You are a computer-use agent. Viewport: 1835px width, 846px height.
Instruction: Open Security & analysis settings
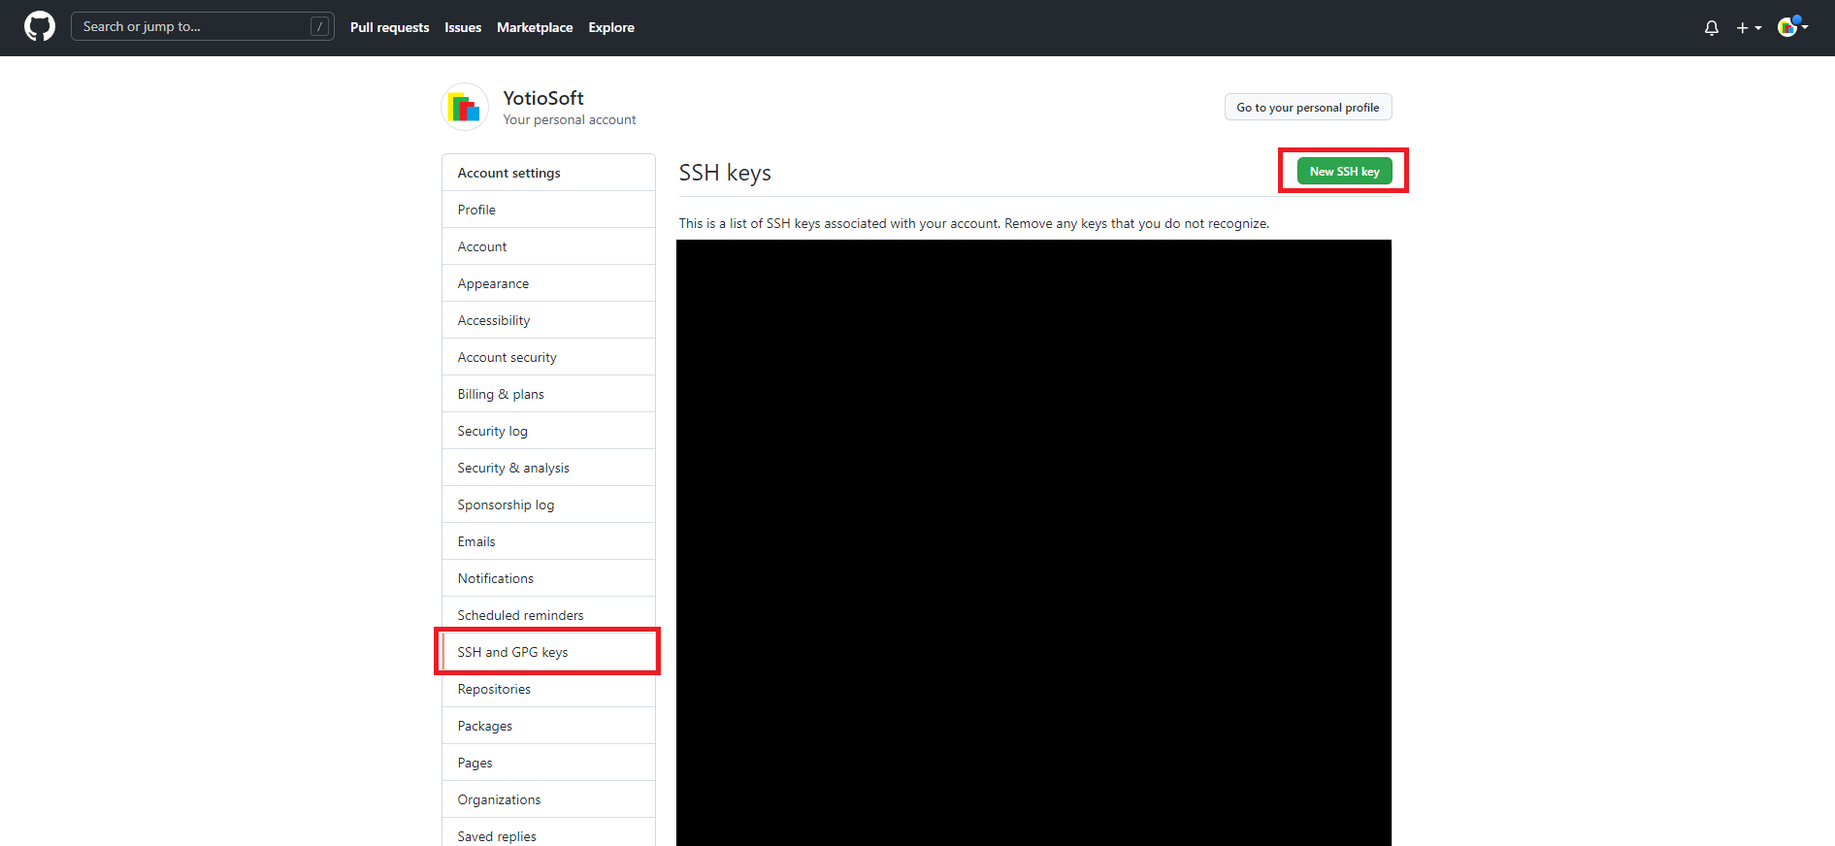click(x=548, y=468)
